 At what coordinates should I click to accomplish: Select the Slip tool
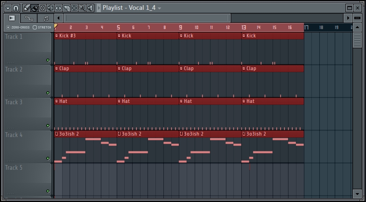pos(58,8)
